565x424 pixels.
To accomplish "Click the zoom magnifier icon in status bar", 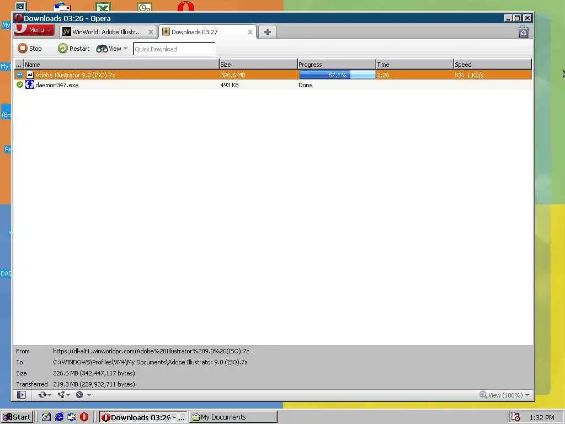I will [x=483, y=395].
